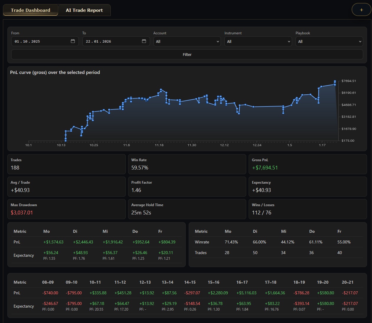Image resolution: width=372 pixels, height=323 pixels.
Task: Click the plus button in the top-right corner
Action: [x=361, y=9]
